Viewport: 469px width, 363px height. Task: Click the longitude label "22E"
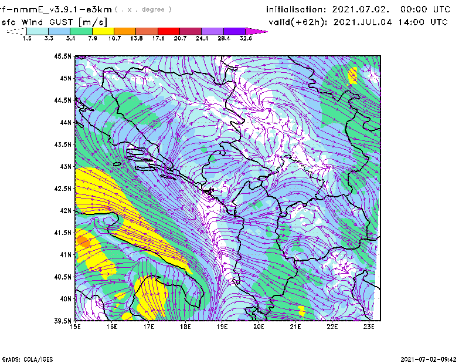coord(332,327)
